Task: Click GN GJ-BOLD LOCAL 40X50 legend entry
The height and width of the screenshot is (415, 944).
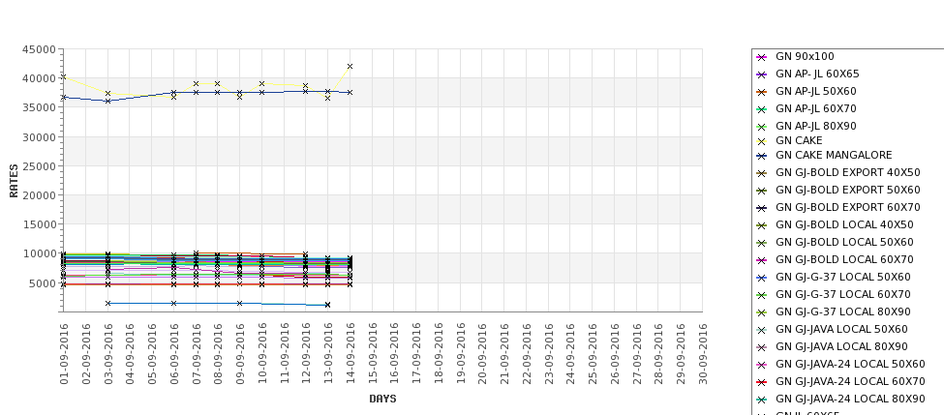Action: 835,225
